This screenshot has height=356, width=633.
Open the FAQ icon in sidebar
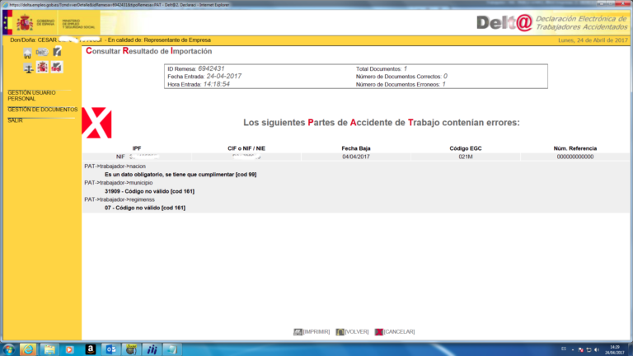click(56, 67)
